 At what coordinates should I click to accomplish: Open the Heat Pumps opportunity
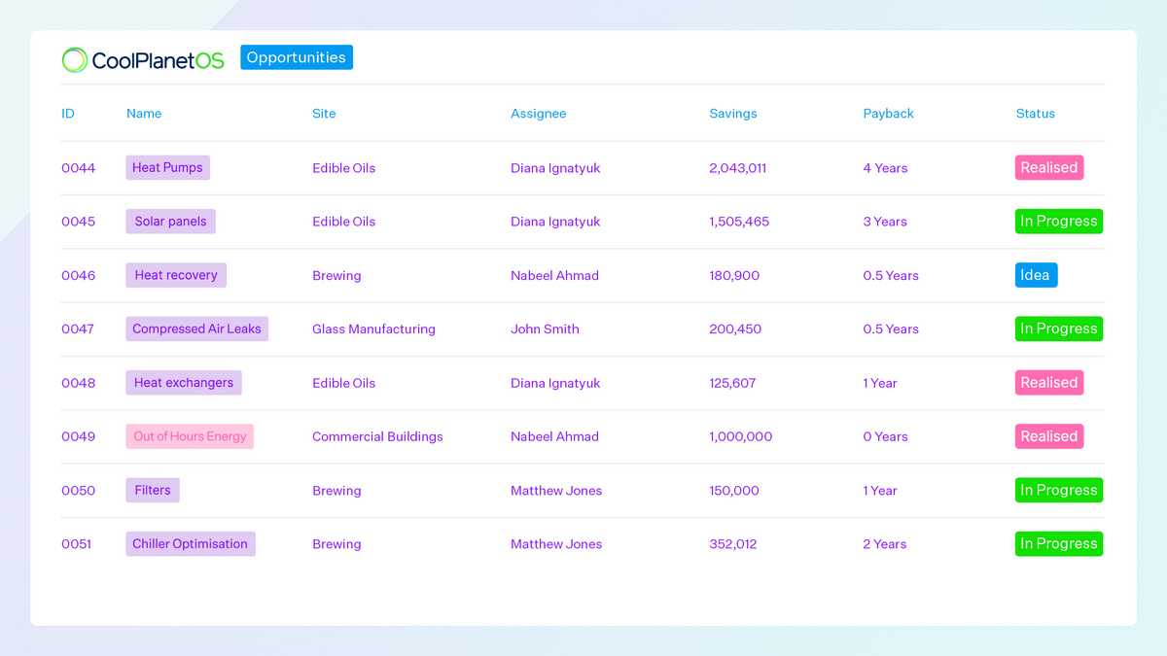click(167, 168)
